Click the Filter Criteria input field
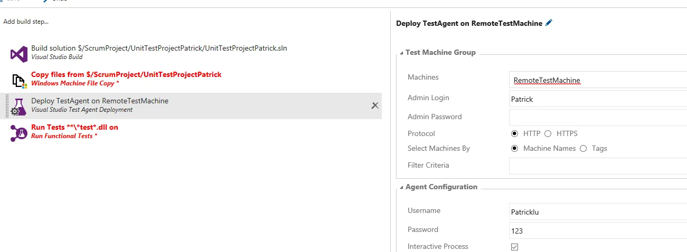The width and height of the screenshot is (687, 252). [598, 166]
